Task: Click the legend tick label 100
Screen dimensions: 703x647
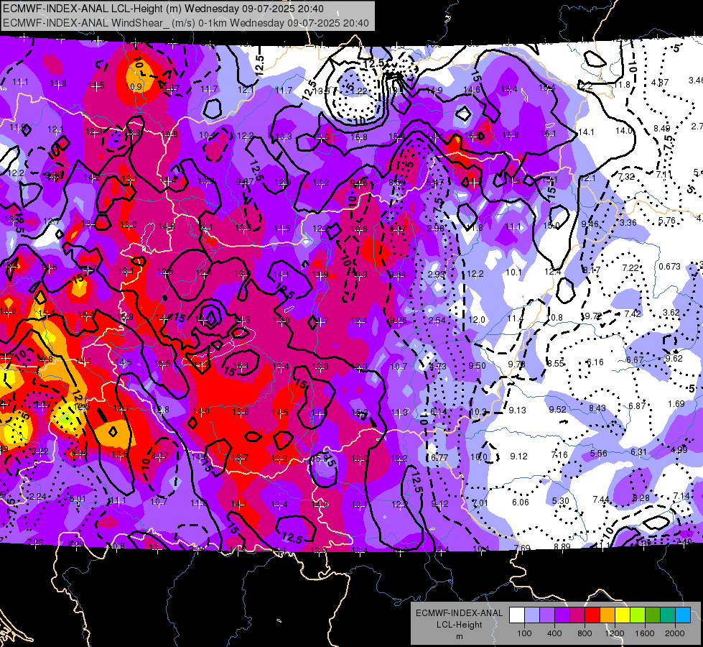Action: (x=524, y=633)
